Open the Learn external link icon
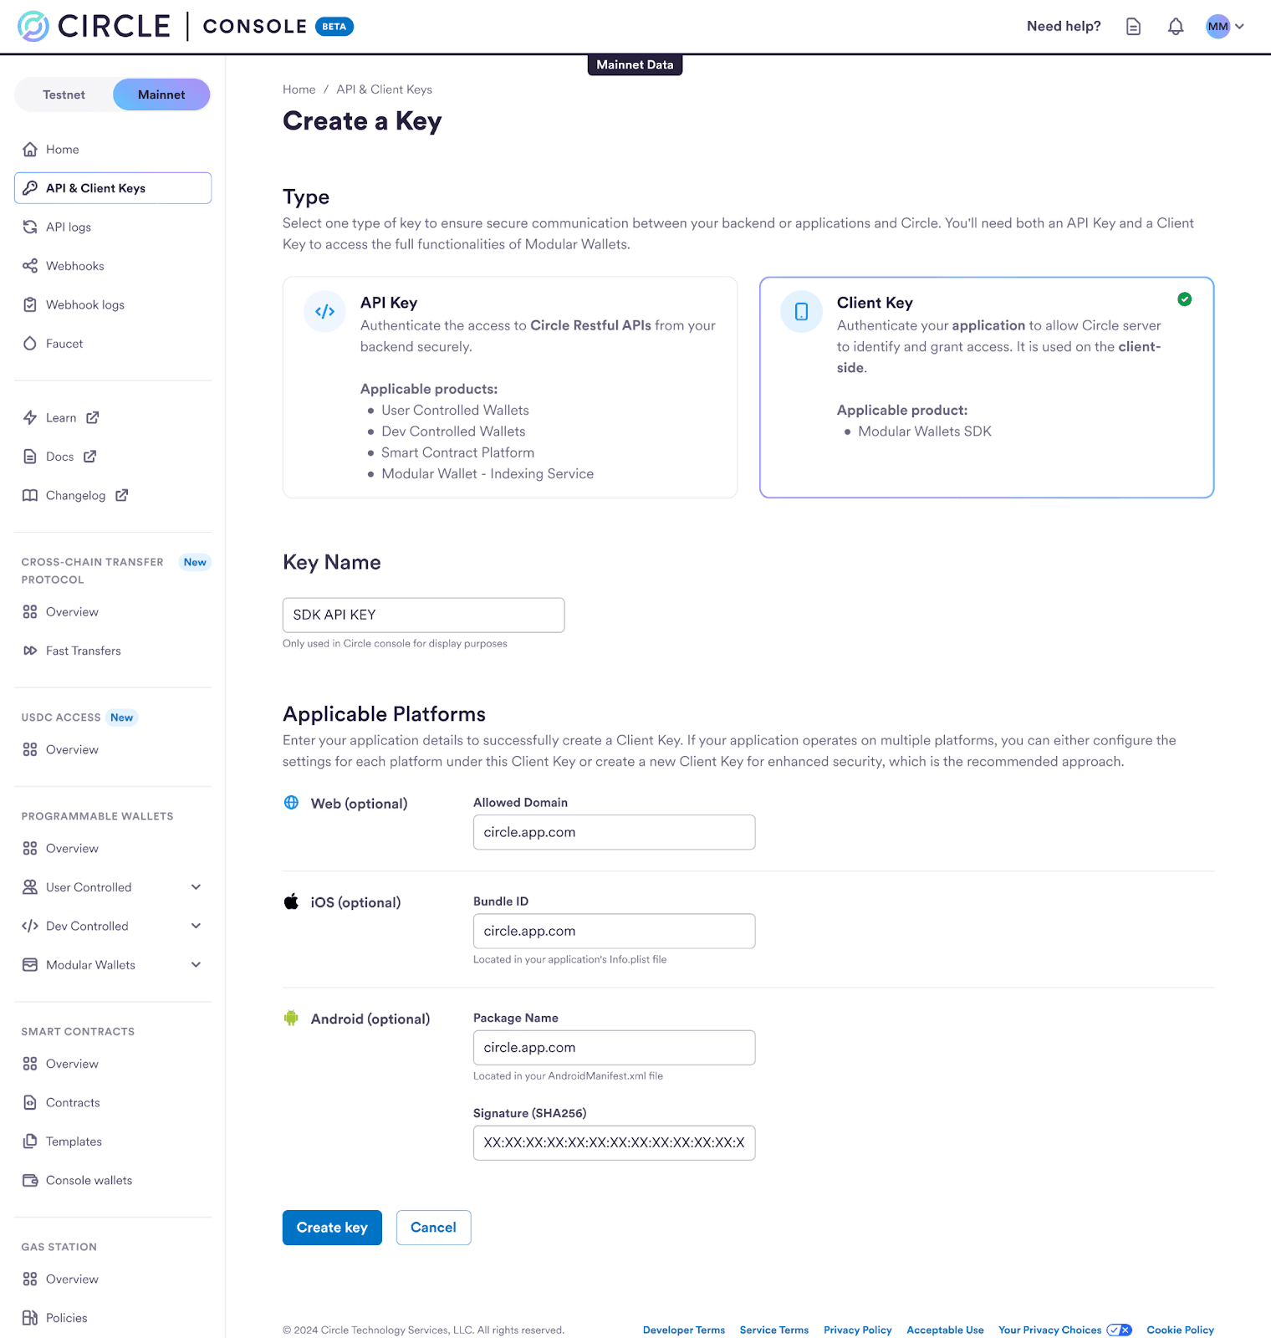 coord(93,417)
